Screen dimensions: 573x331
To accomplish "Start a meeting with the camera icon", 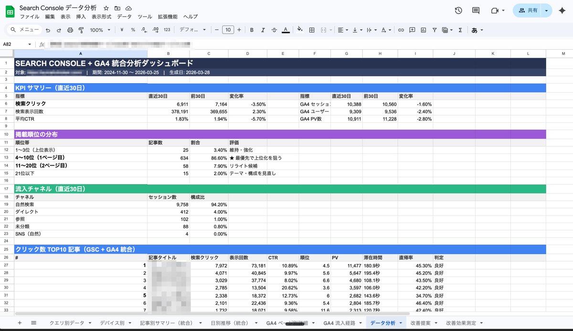I will (x=494, y=11).
